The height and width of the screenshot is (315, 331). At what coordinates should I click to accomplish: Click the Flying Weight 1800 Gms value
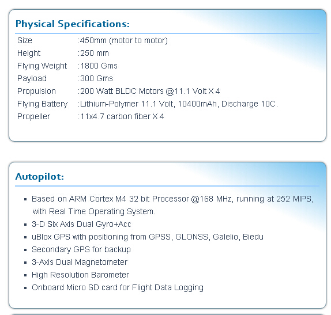coord(97,66)
